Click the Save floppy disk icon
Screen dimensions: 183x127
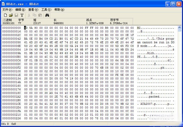coord(16,15)
